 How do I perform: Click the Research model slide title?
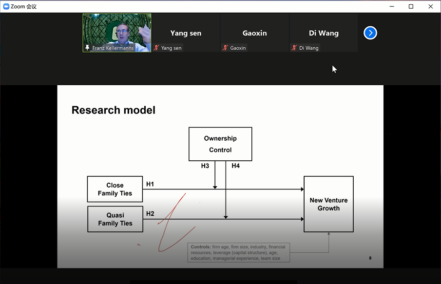(x=114, y=110)
